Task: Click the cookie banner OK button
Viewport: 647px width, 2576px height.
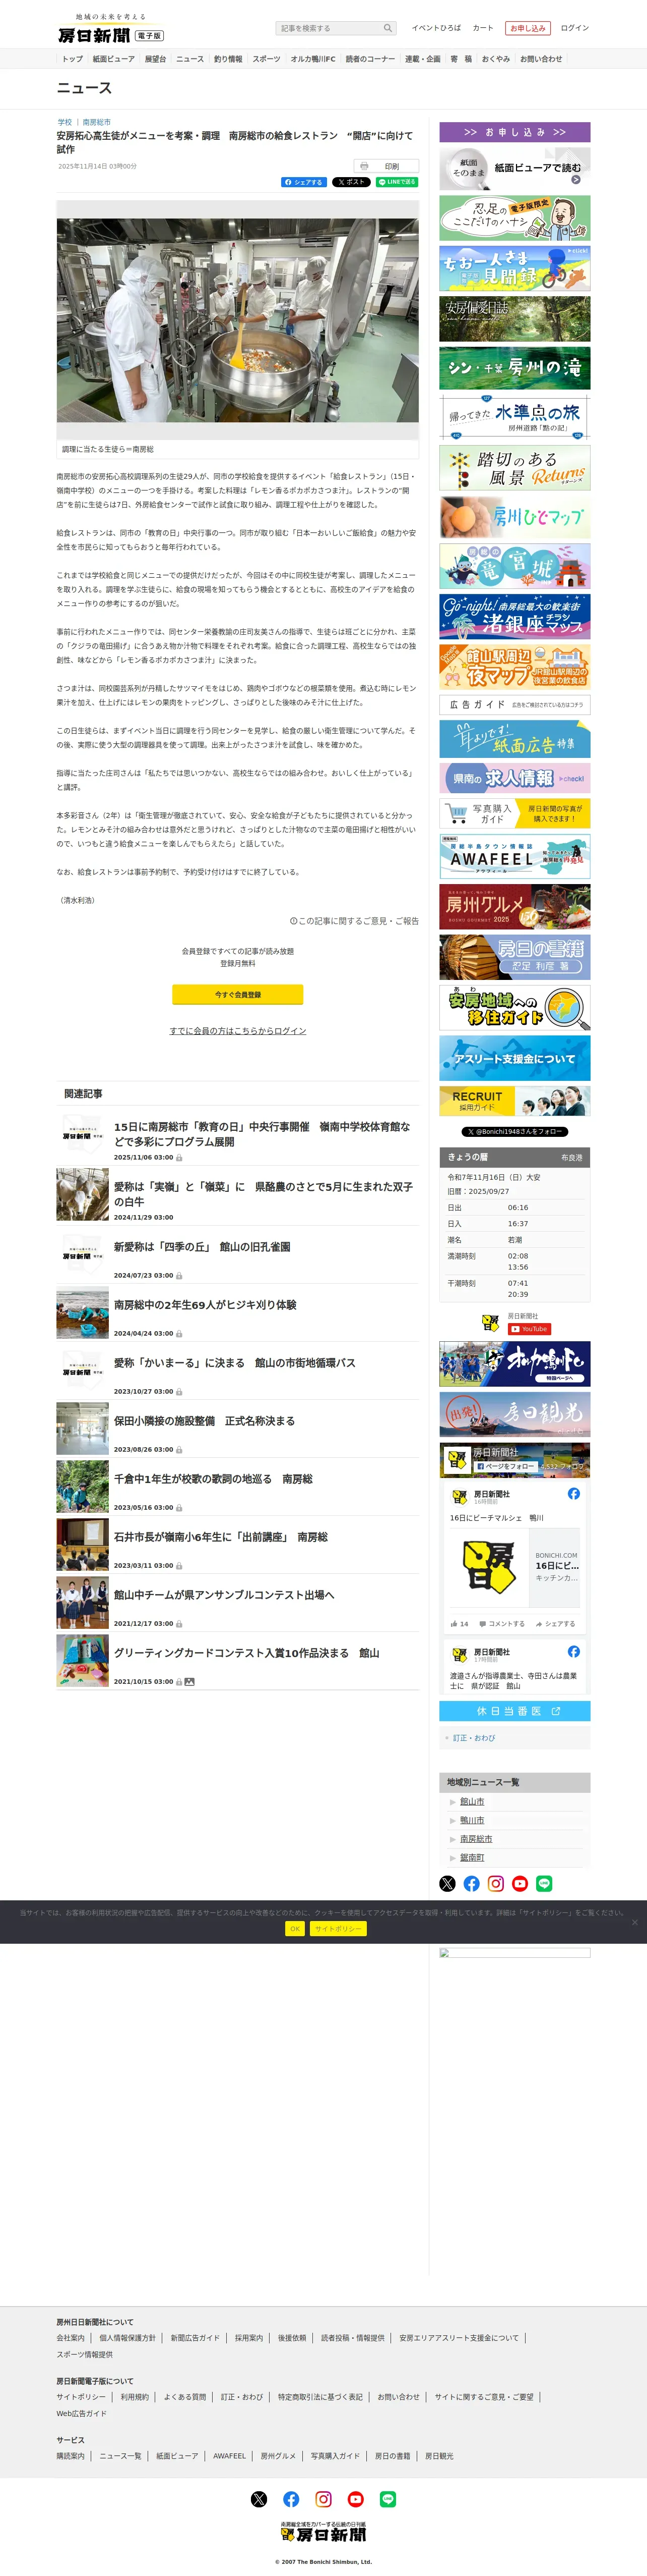Action: 295,1929
